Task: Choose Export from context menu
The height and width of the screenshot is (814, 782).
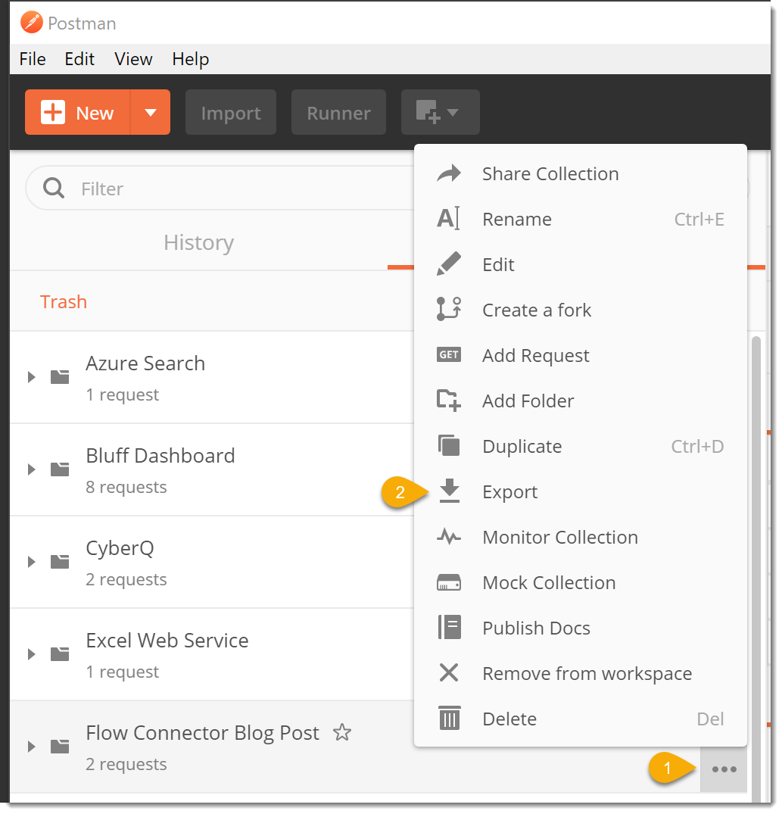Action: pyautogui.click(x=580, y=491)
